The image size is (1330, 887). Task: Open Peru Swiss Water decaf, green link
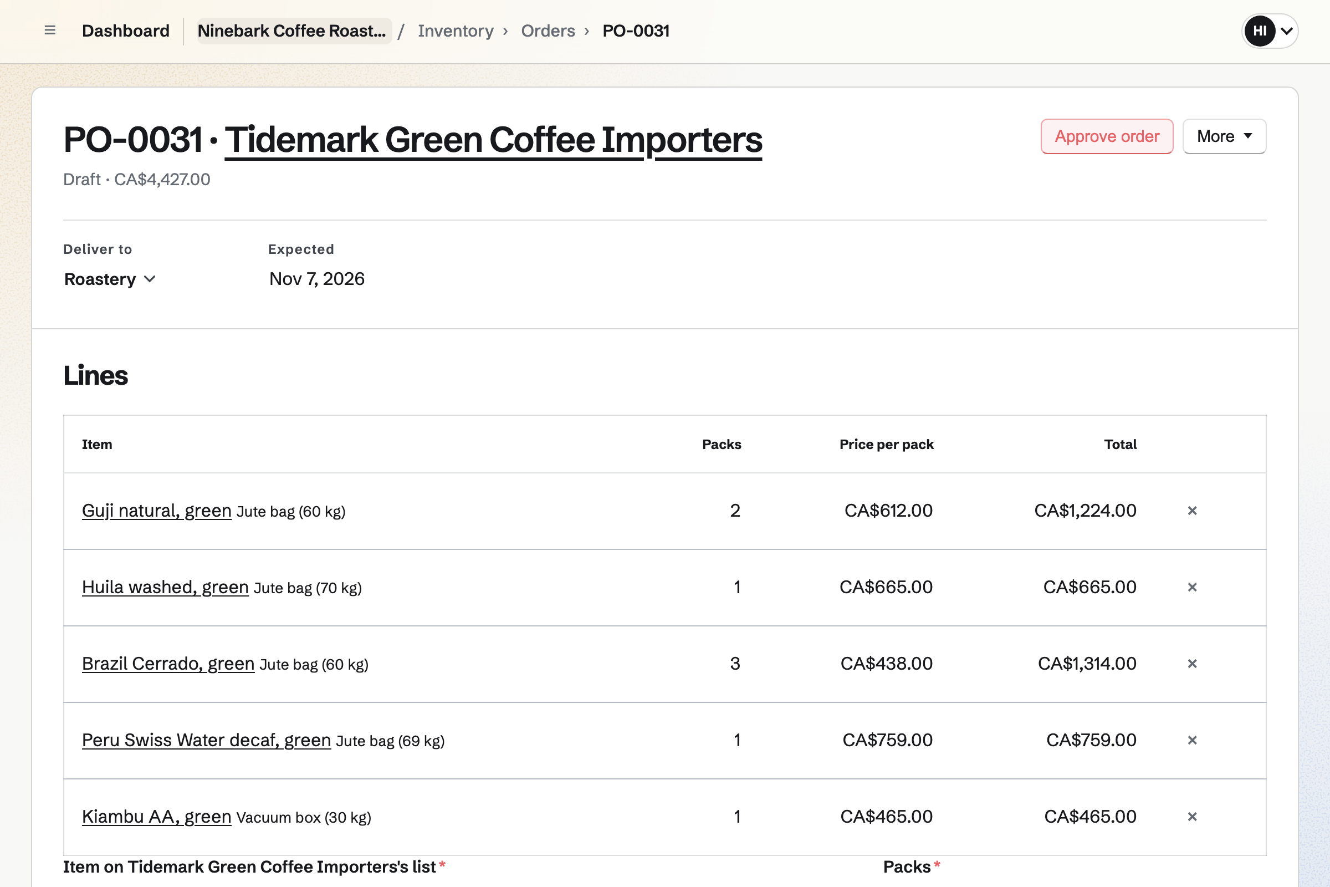[x=206, y=740]
